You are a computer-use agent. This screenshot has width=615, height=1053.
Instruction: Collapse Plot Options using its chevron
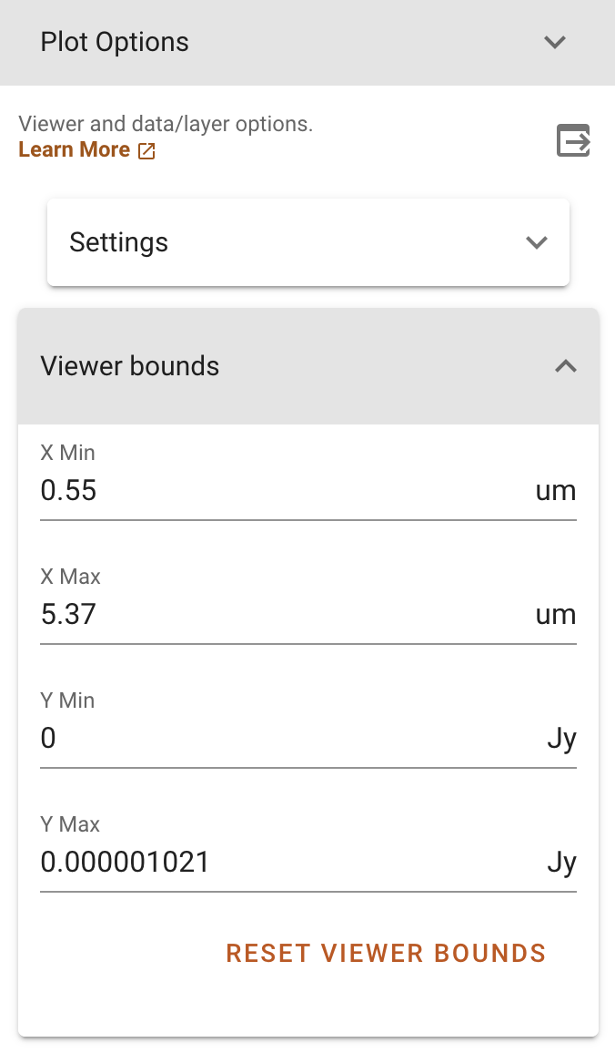[555, 43]
